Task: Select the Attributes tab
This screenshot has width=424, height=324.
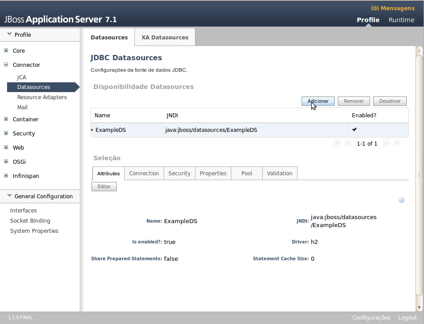Action: (108, 173)
